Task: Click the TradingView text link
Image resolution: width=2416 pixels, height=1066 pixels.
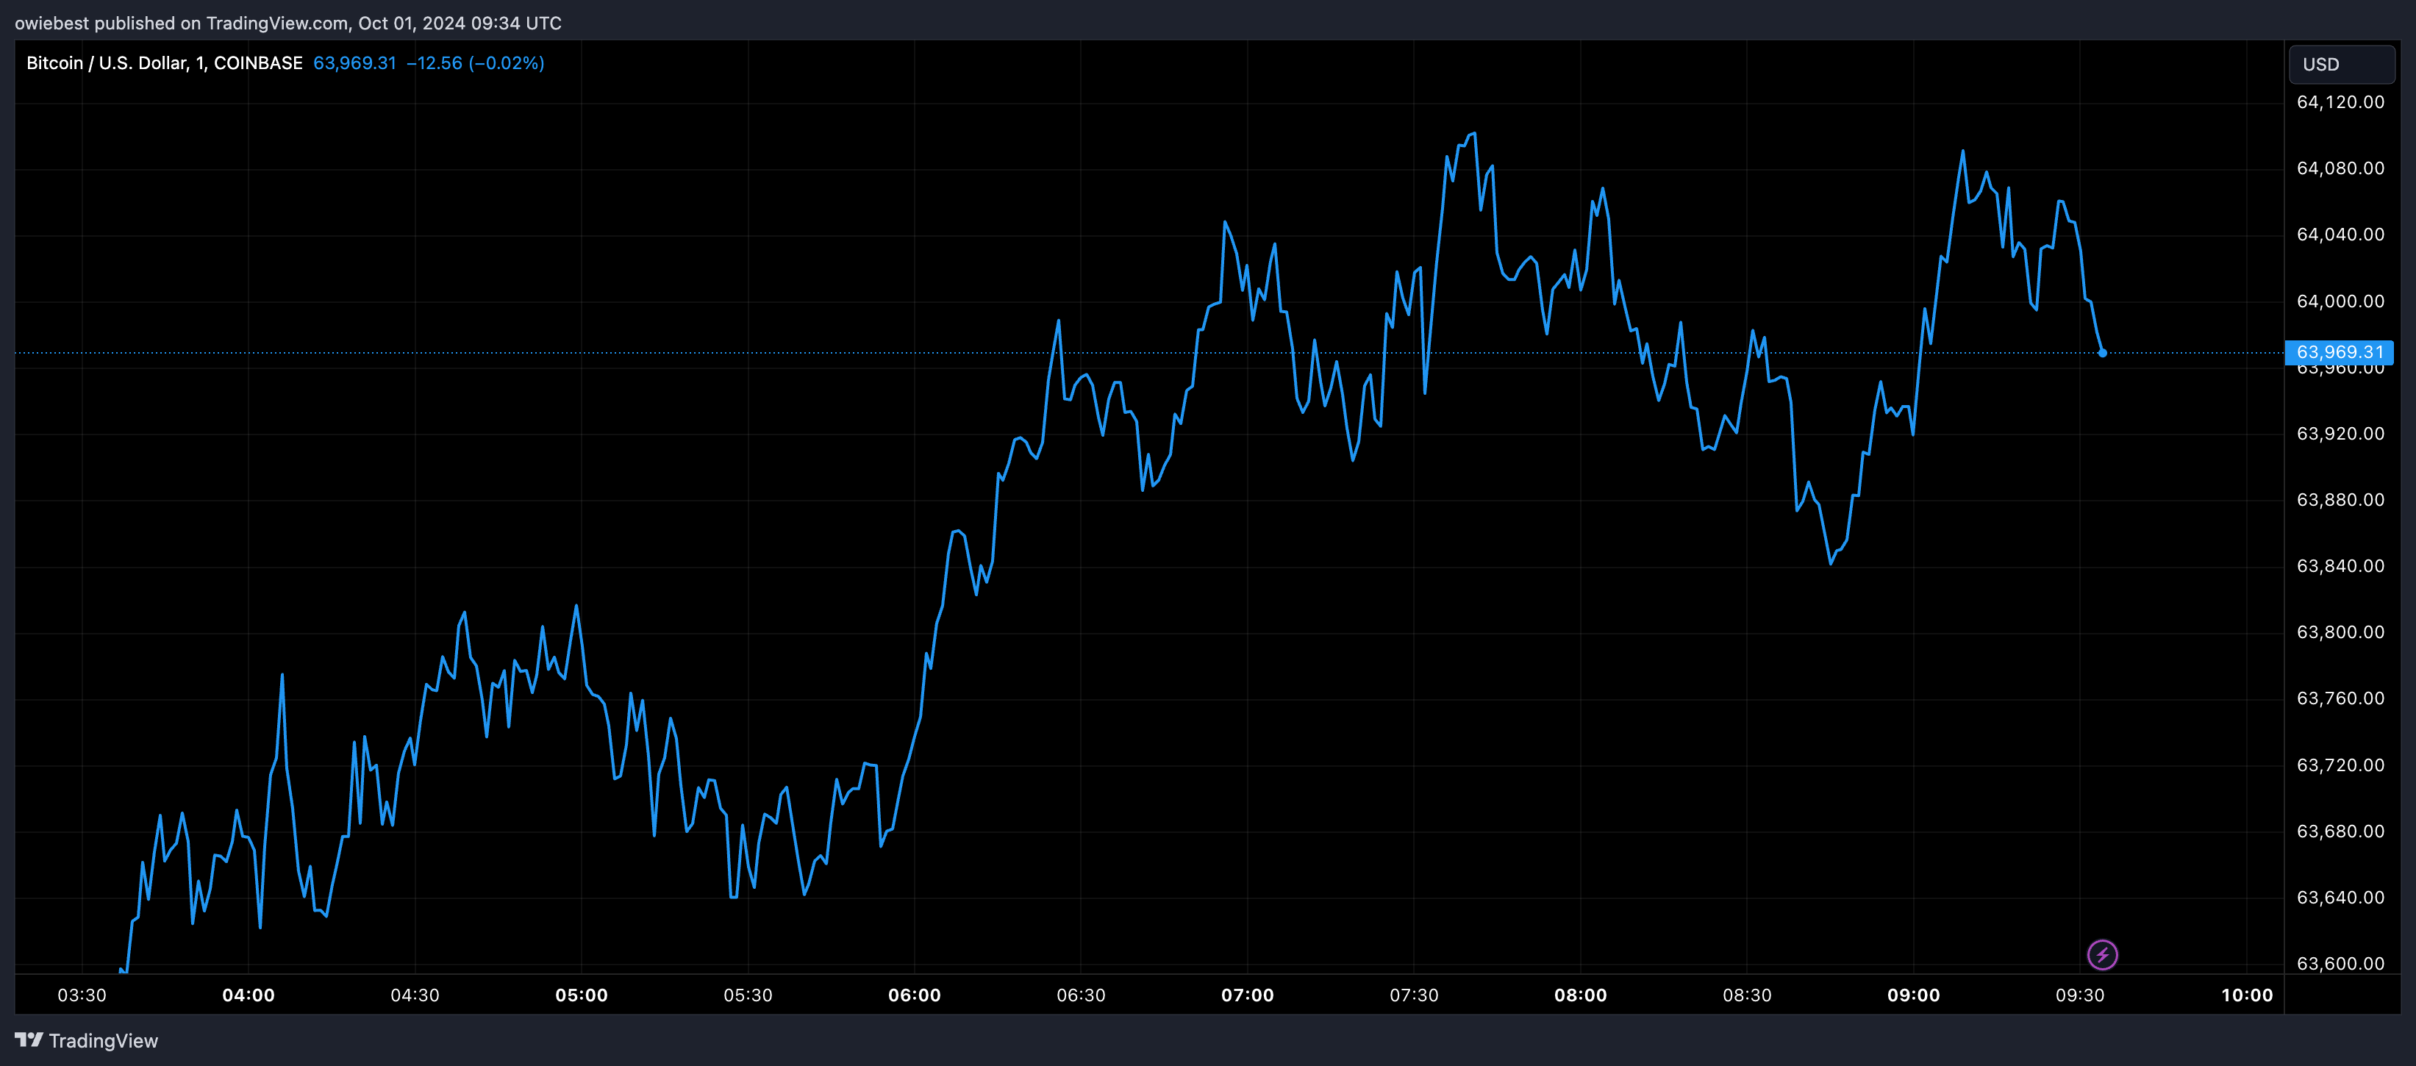Action: click(103, 1041)
